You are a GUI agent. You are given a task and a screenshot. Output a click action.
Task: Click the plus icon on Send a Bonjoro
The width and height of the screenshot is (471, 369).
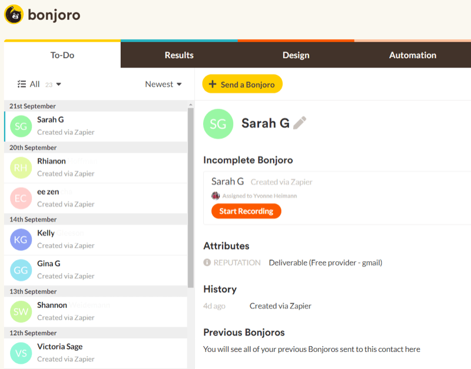tap(213, 84)
